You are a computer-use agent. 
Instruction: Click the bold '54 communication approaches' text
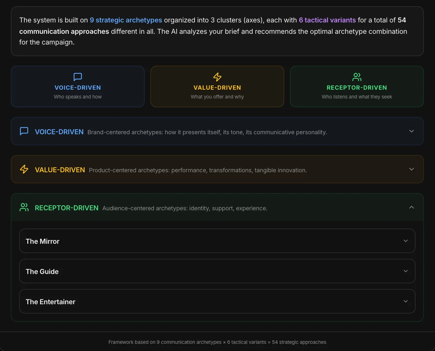pyautogui.click(x=64, y=32)
